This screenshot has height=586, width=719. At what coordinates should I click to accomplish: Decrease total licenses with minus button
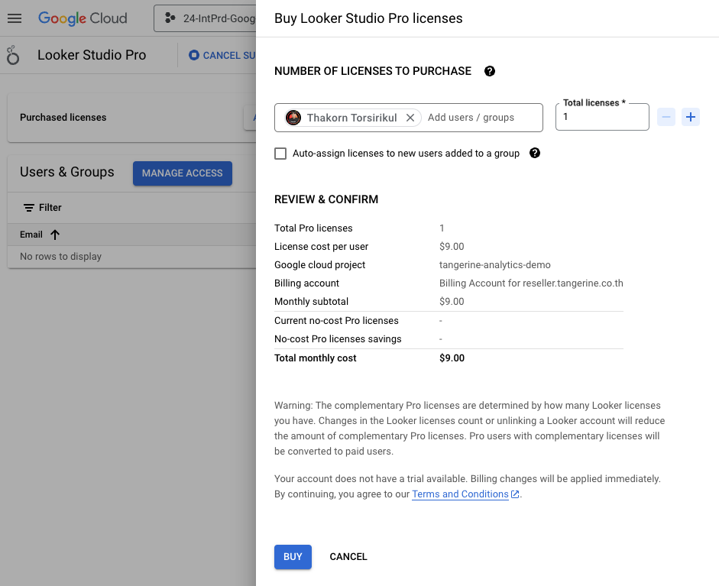(x=666, y=117)
